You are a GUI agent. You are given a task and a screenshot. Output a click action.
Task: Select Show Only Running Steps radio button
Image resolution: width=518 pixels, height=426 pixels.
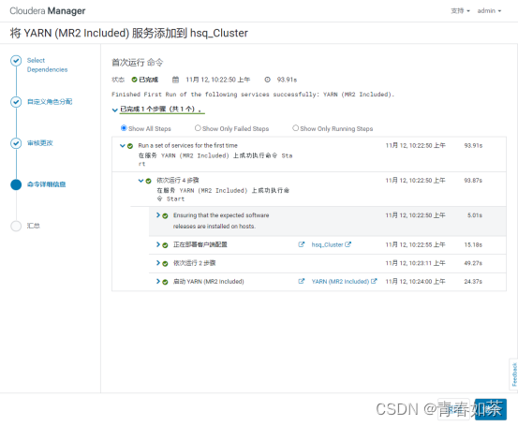tap(295, 127)
